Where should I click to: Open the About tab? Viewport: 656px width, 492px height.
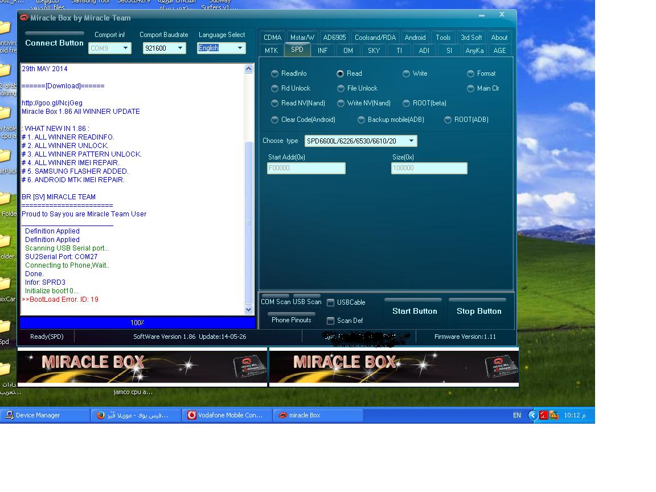point(499,37)
